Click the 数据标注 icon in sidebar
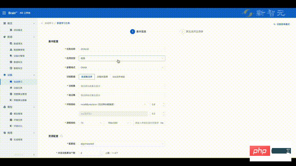The height and width of the screenshot is (166, 296). [11, 62]
